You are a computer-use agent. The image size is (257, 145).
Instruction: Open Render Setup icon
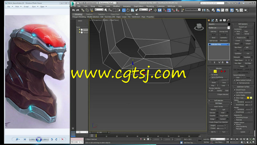click(237, 10)
